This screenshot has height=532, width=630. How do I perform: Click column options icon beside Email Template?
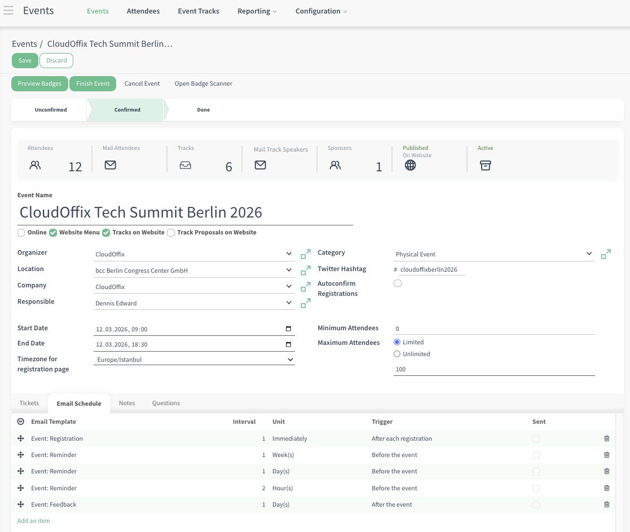[x=21, y=422]
